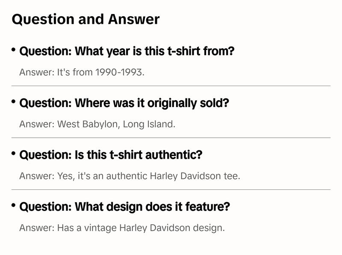Click the answer confirming an authentic tee
The width and height of the screenshot is (342, 255).
click(130, 176)
